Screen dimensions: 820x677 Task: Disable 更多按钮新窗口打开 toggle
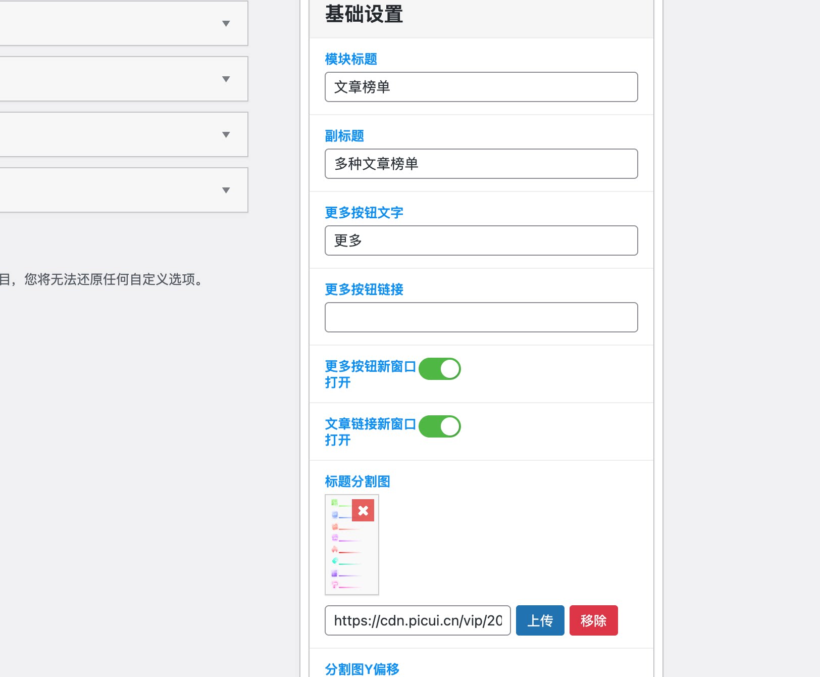click(439, 369)
